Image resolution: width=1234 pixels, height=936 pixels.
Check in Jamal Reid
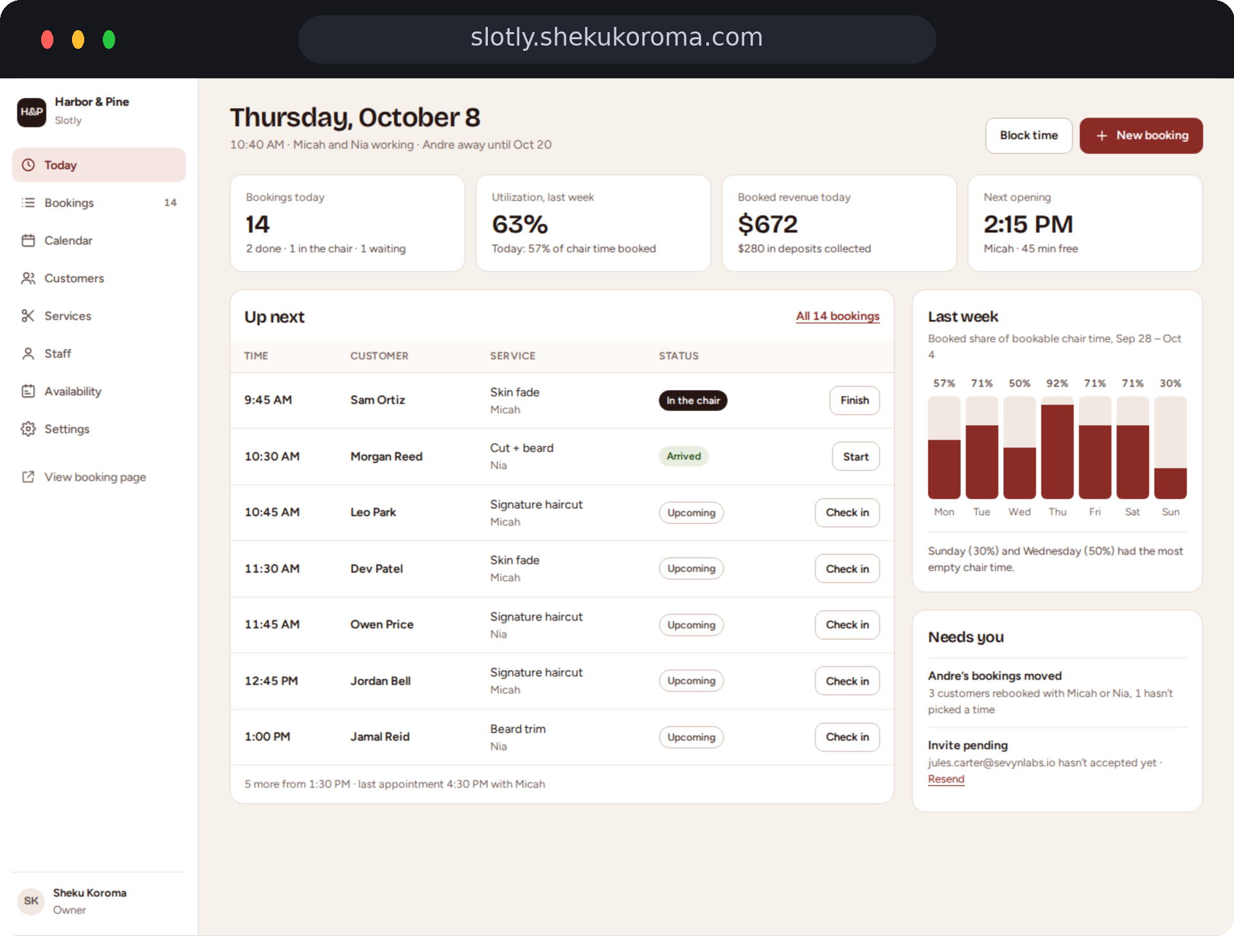(x=847, y=737)
